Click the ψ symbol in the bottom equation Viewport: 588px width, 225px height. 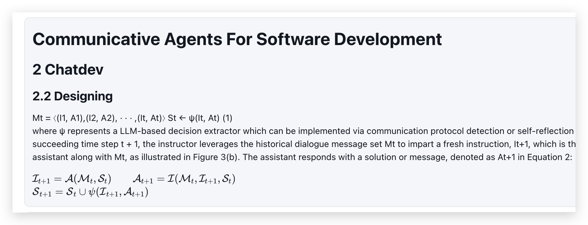(x=92, y=193)
